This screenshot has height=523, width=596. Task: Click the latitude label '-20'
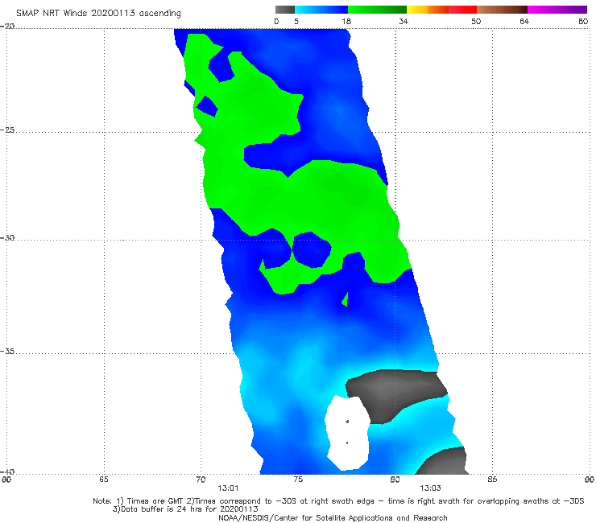pyautogui.click(x=7, y=27)
